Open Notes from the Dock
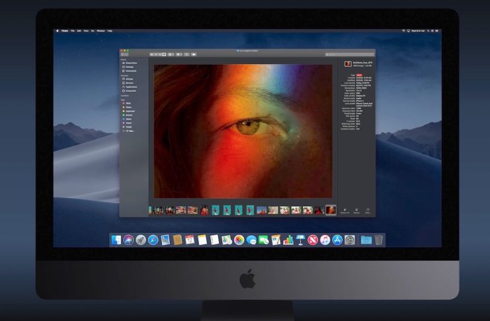490x321 pixels. point(202,240)
